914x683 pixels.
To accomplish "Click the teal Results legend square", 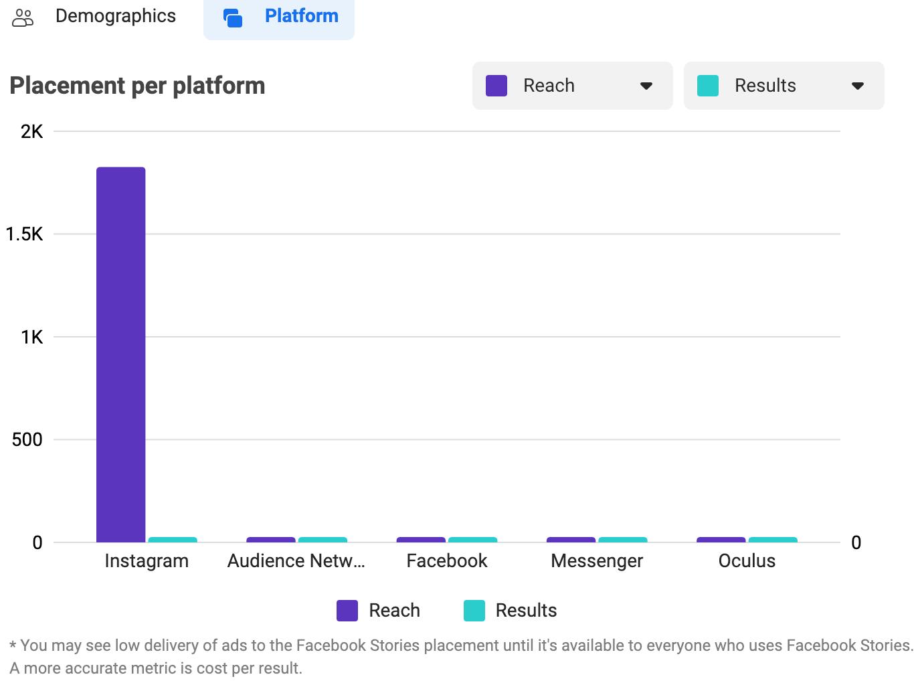I will tap(474, 610).
